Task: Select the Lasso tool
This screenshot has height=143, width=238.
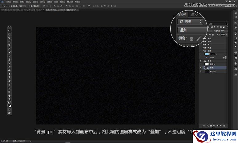Action: pos(10,38)
